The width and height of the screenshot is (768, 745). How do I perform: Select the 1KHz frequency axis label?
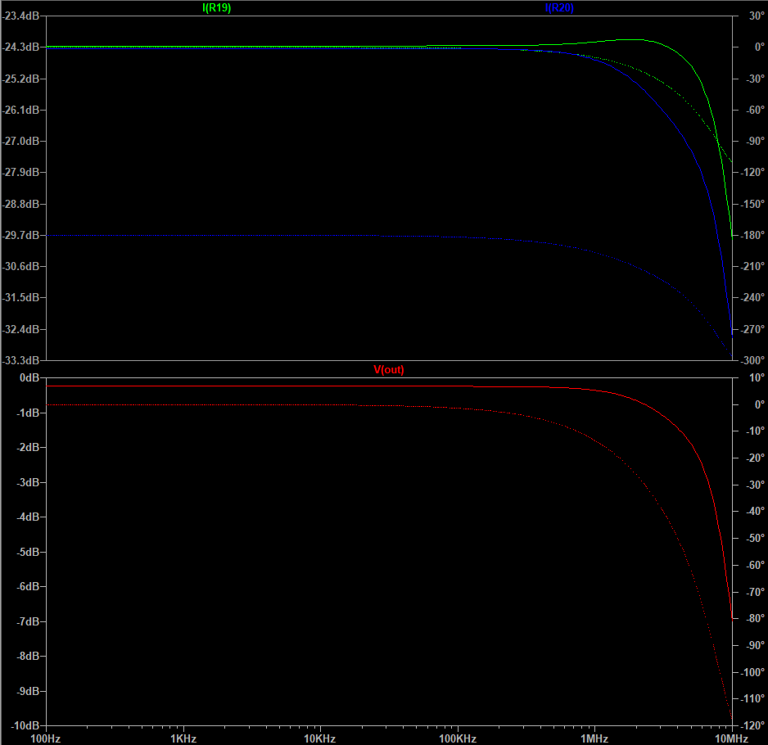[183, 738]
